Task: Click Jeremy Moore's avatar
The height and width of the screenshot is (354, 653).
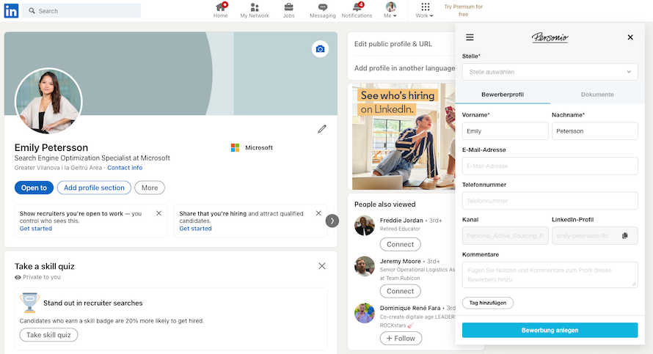Action: tap(365, 266)
